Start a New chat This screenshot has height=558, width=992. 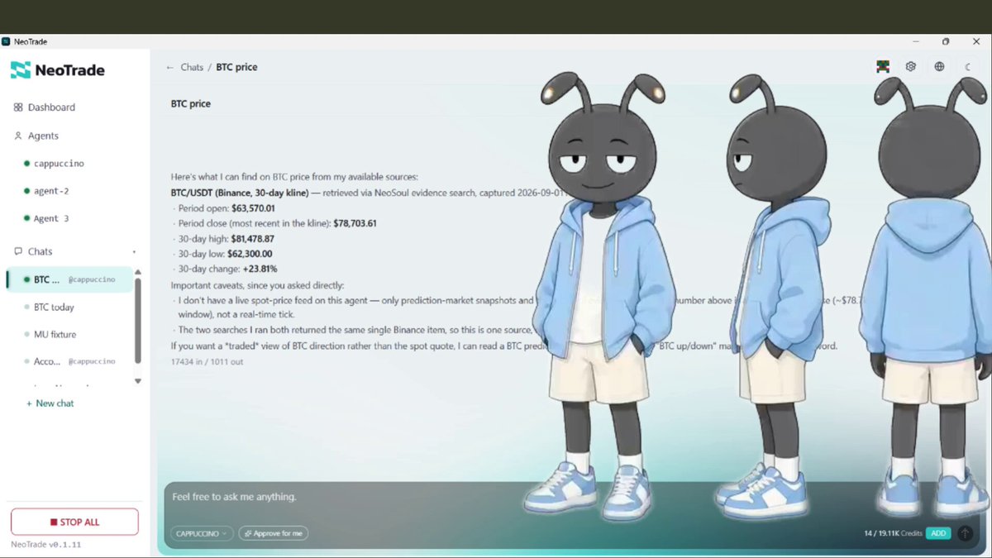point(50,403)
